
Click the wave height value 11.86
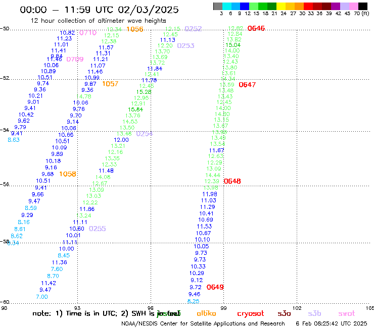87,209
